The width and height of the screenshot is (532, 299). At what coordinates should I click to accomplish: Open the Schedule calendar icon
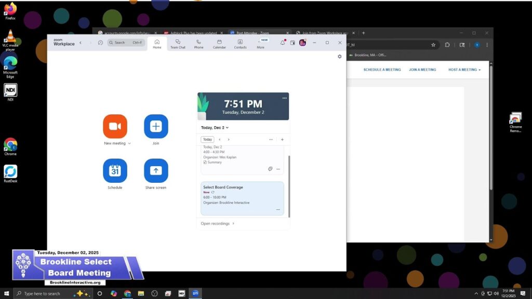(x=115, y=170)
